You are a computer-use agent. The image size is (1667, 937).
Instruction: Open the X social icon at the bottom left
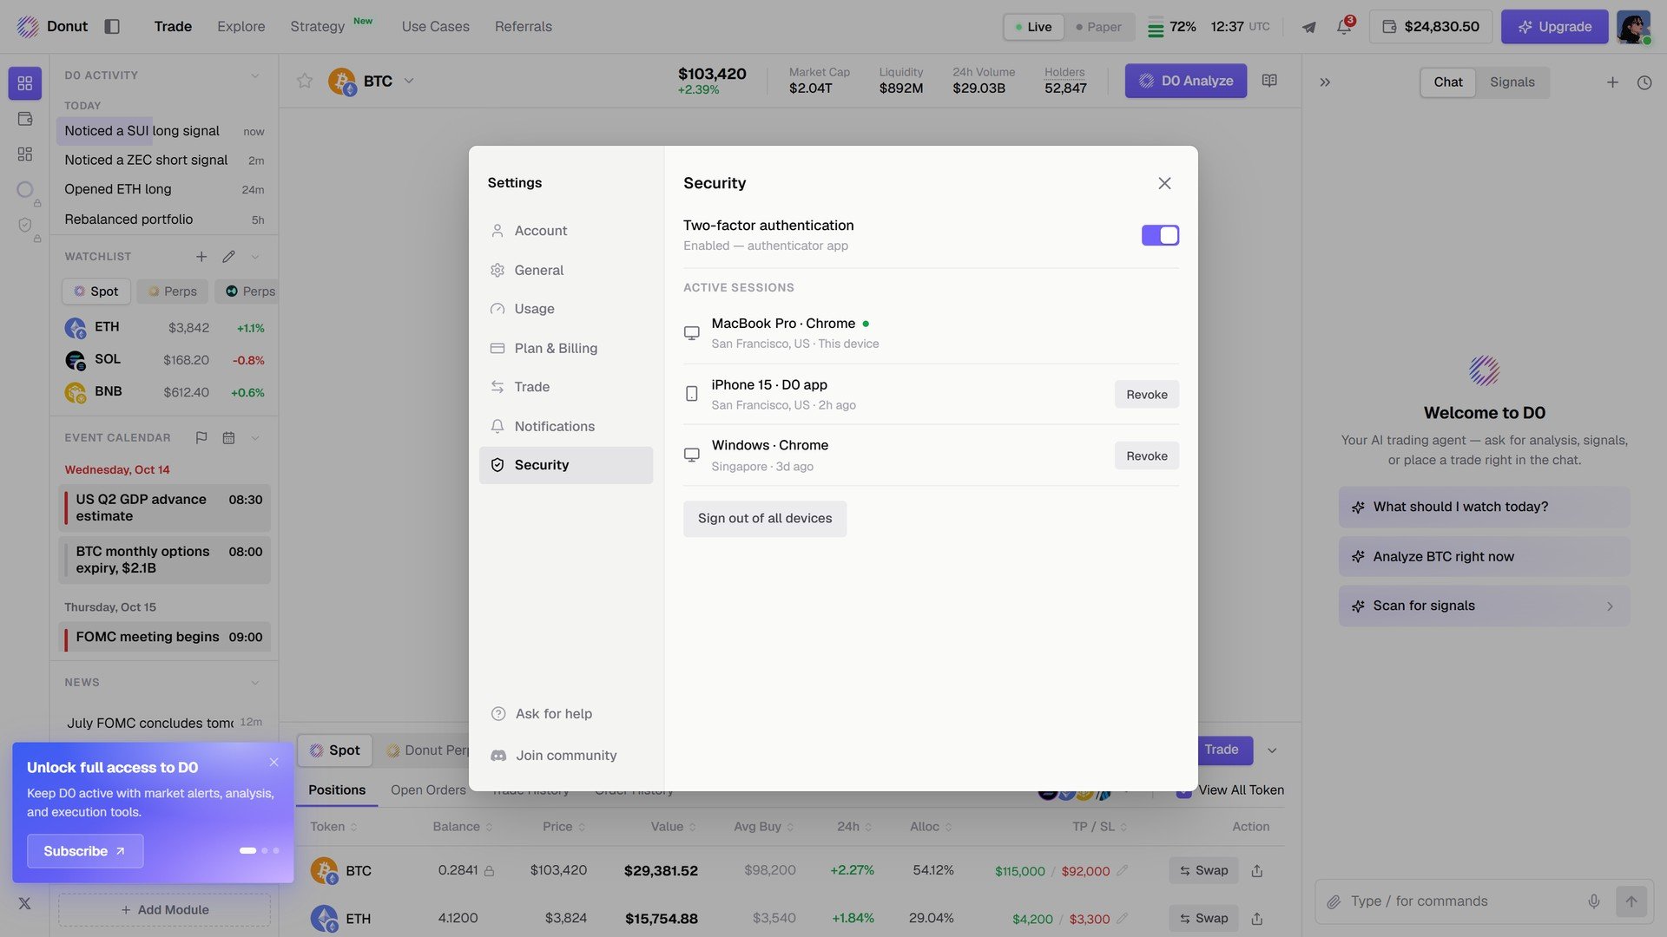click(24, 903)
